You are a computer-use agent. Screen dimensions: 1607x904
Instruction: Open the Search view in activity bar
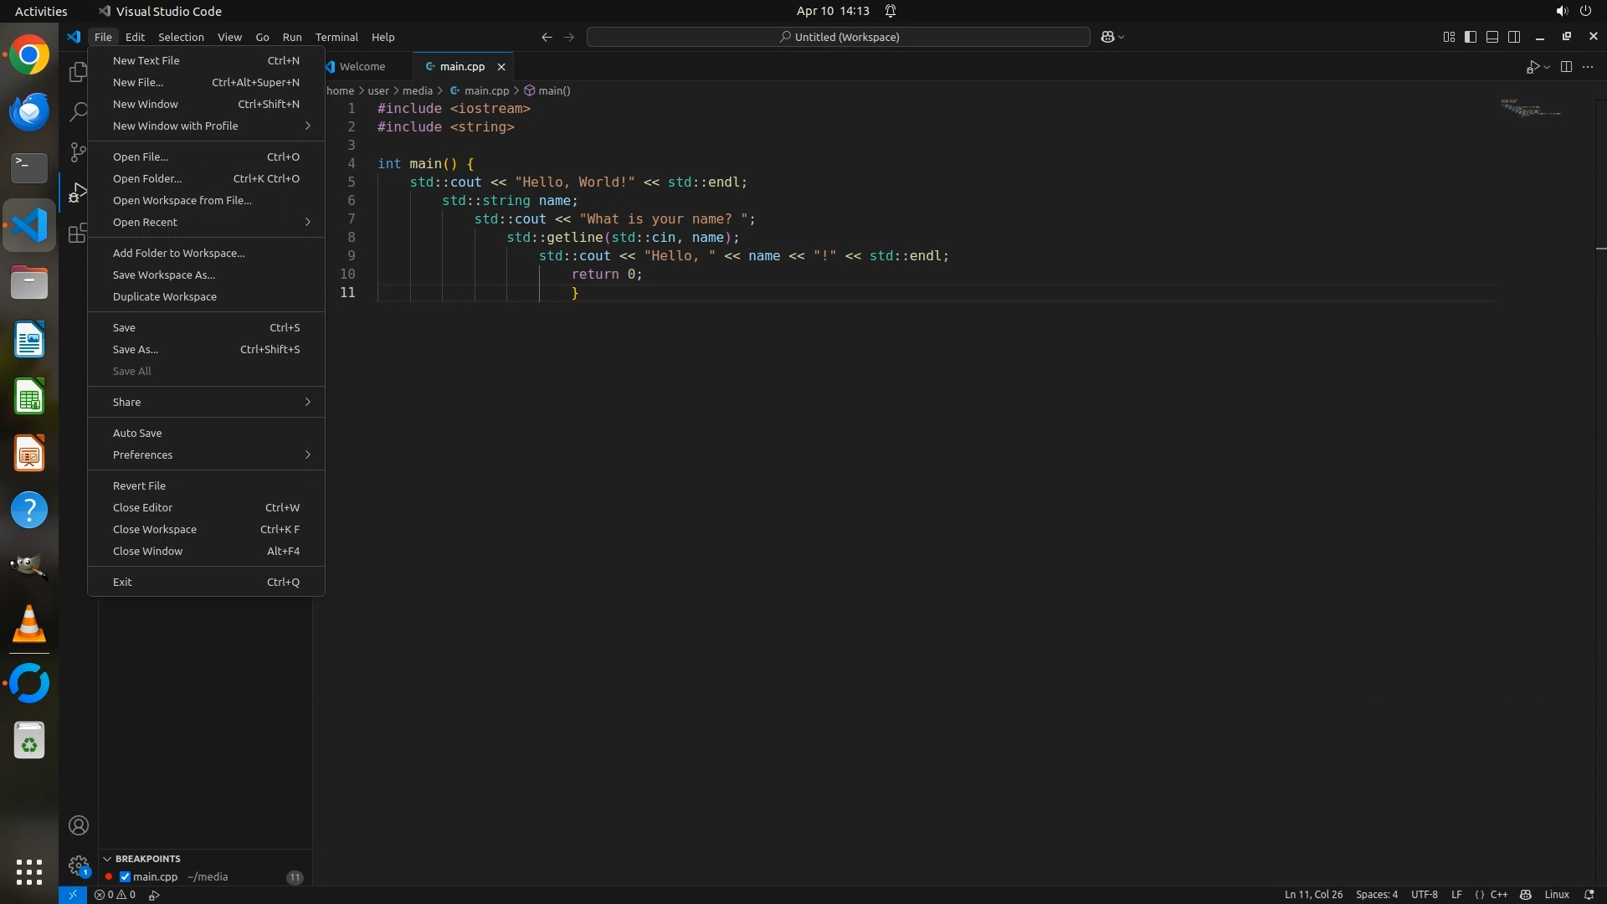pyautogui.click(x=78, y=111)
